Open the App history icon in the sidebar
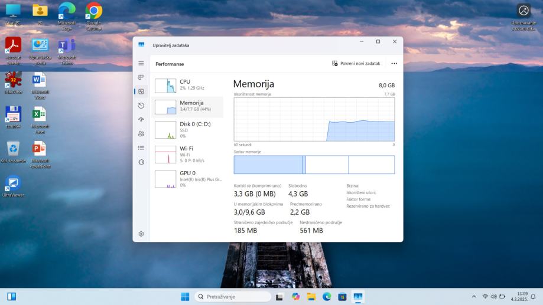Viewport: 543px width, 305px height. 141,106
